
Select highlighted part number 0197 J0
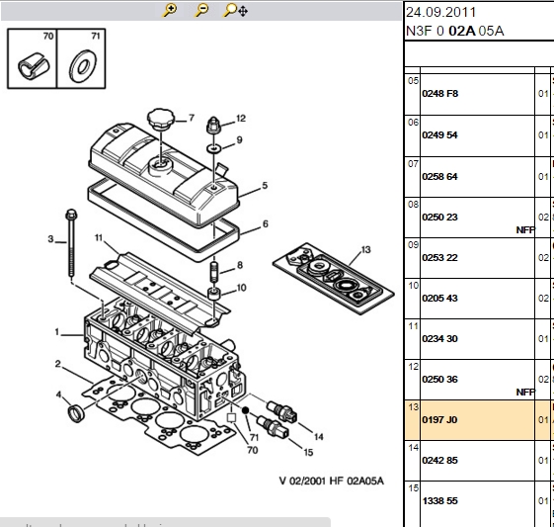439,420
